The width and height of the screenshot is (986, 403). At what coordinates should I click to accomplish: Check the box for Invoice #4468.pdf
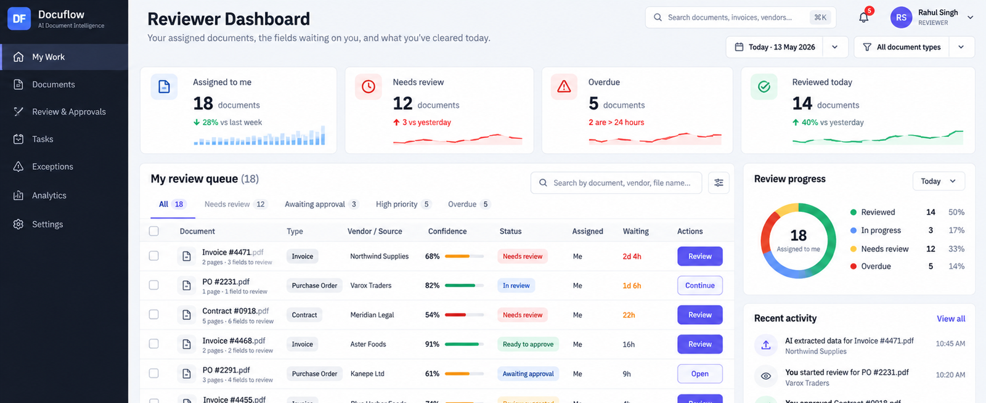[154, 344]
